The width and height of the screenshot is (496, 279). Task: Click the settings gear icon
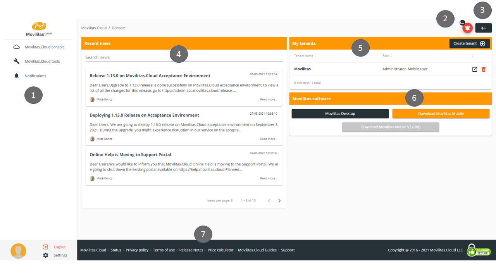point(46,255)
